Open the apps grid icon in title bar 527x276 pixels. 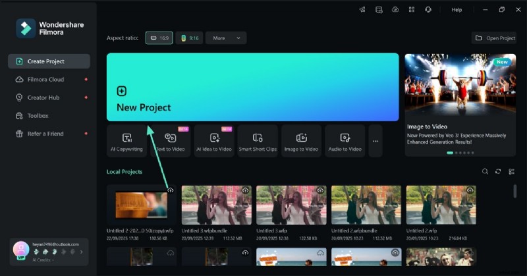(x=412, y=10)
